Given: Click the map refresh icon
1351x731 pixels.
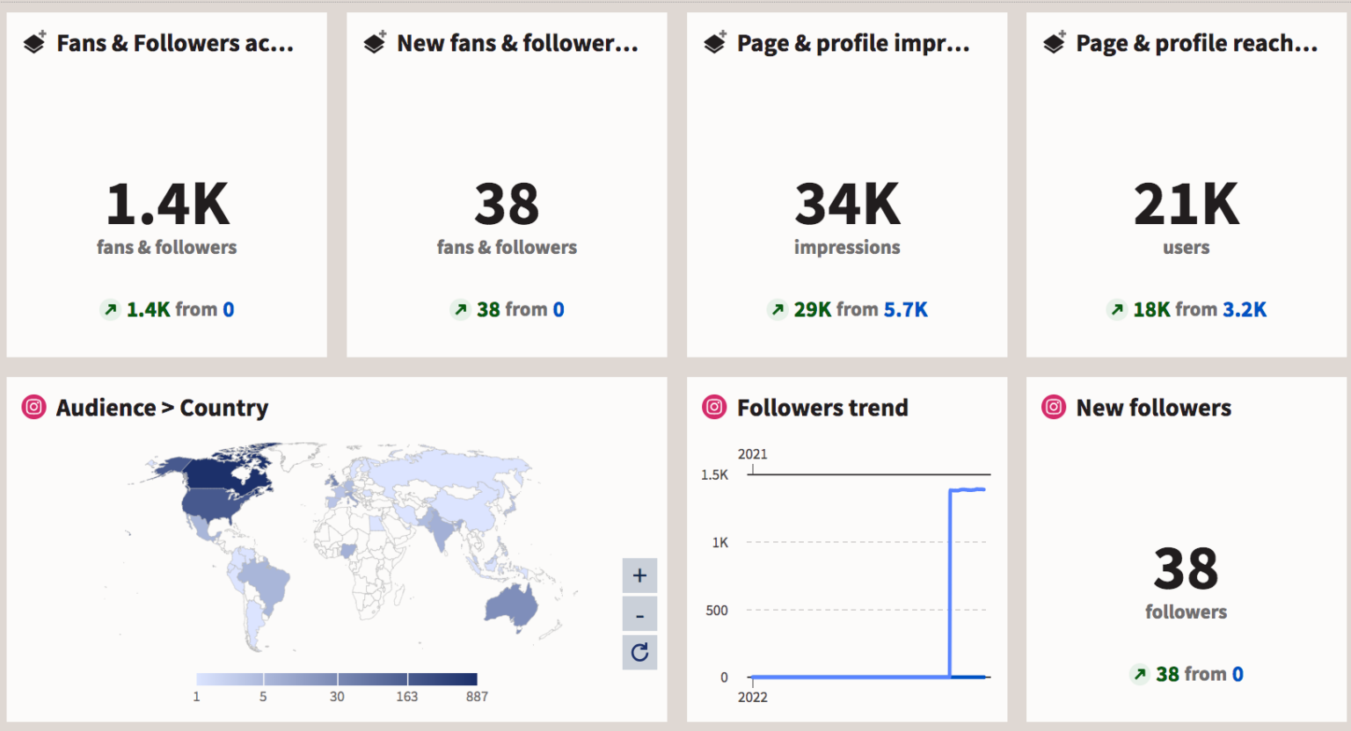Looking at the screenshot, I should (639, 652).
